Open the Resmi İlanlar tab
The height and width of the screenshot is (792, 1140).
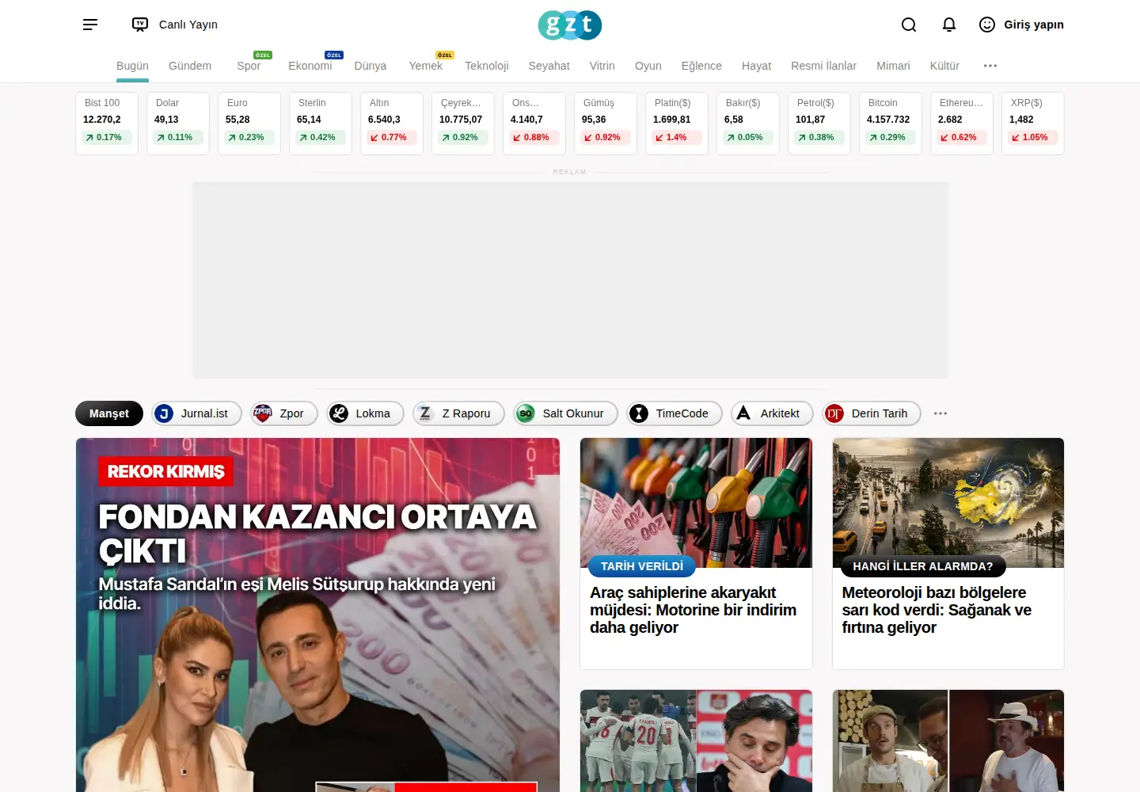(x=823, y=66)
